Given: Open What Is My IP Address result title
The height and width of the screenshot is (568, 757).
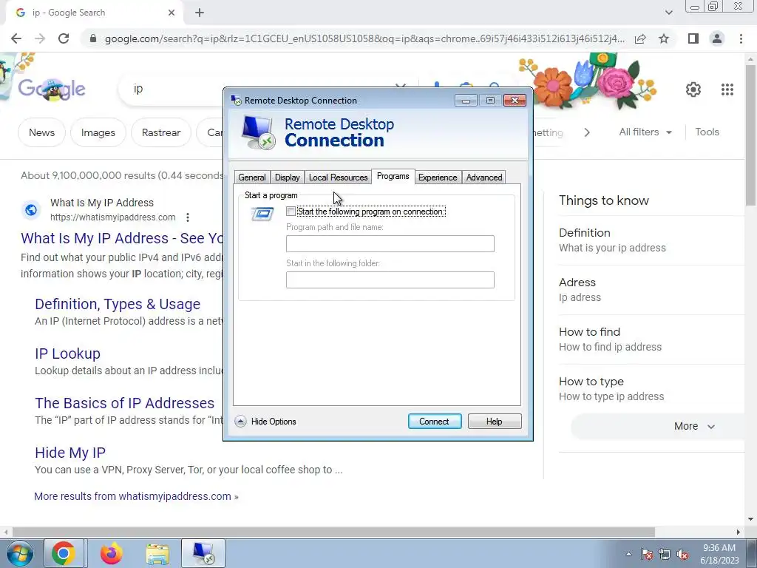Looking at the screenshot, I should 122,238.
